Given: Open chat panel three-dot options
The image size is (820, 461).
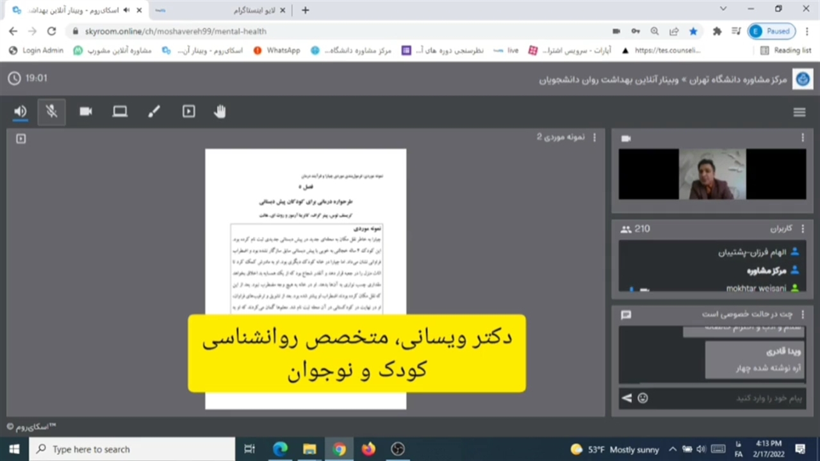Looking at the screenshot, I should [x=802, y=314].
